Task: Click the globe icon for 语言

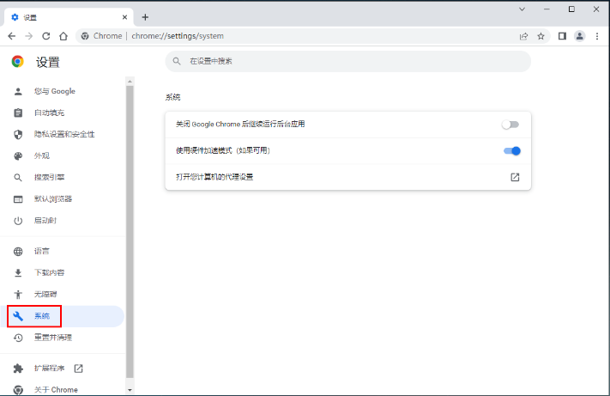Action: [18, 252]
